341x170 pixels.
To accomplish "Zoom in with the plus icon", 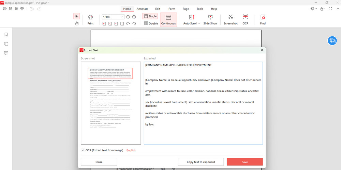I will click(134, 17).
